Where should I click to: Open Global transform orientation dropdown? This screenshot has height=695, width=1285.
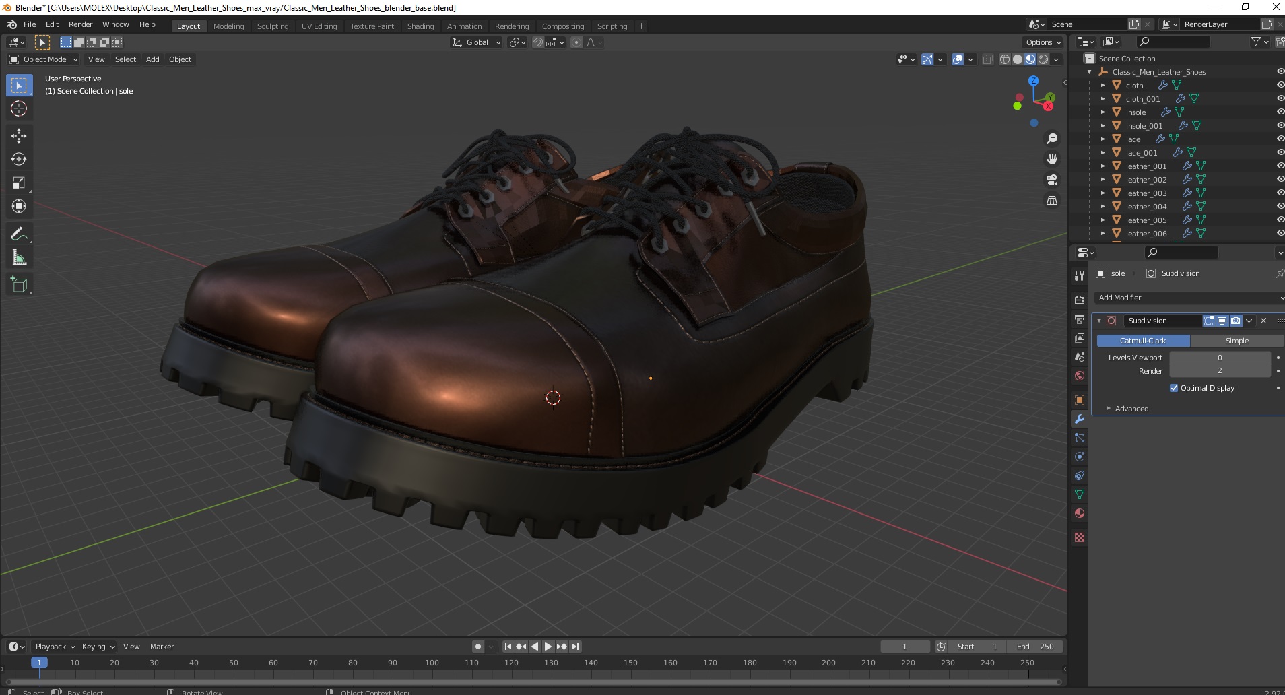[477, 42]
